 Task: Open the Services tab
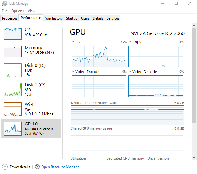coord(113,18)
